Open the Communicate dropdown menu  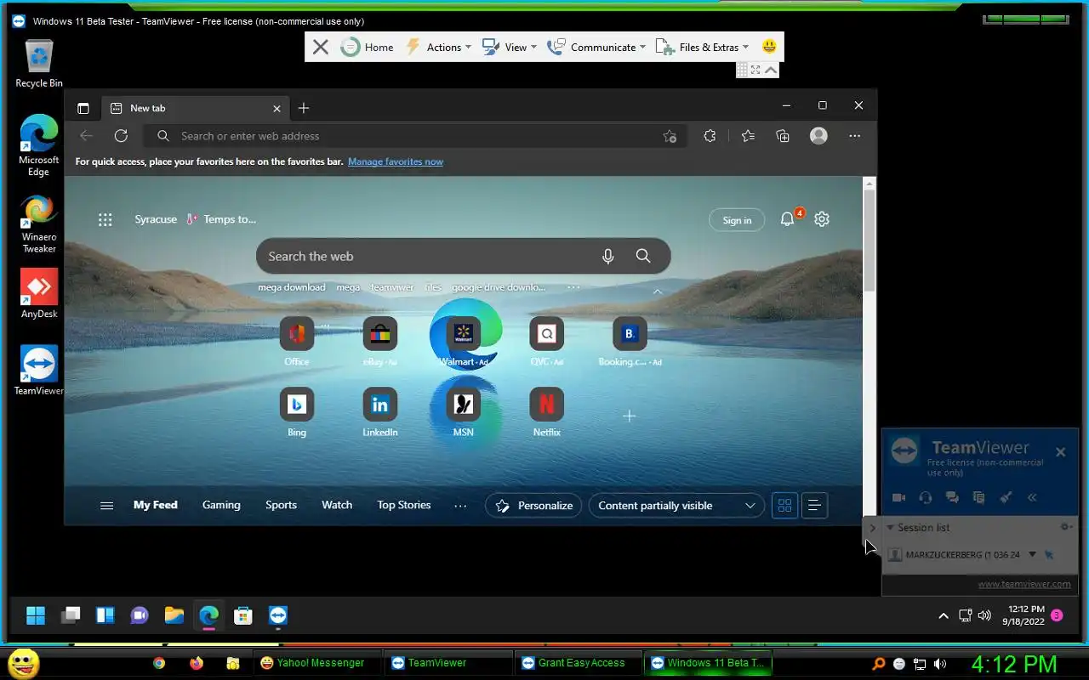click(x=596, y=48)
